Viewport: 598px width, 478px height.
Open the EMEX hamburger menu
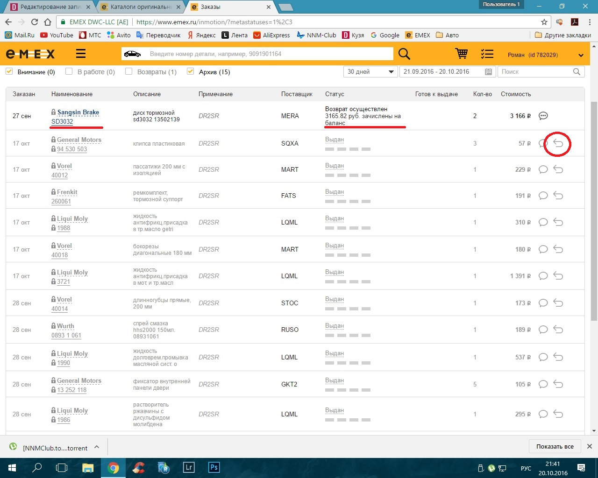81,54
